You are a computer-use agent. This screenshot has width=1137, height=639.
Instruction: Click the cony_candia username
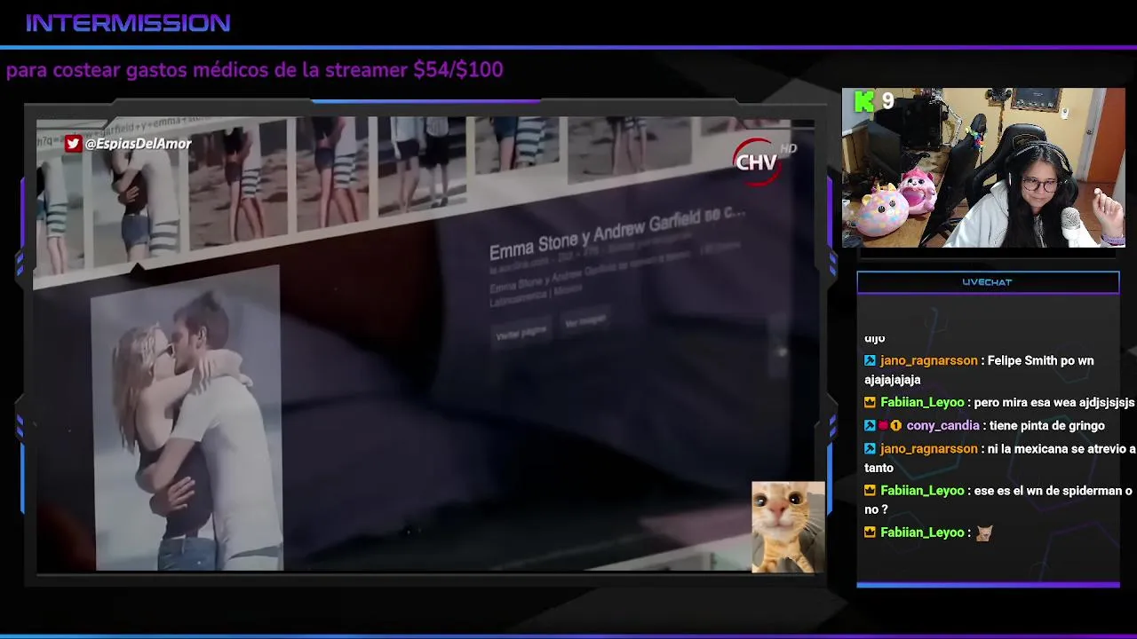942,425
